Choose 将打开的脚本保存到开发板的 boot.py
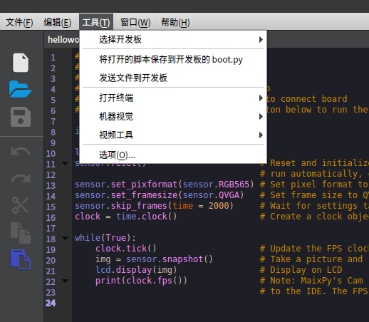The width and height of the screenshot is (369, 322). click(x=173, y=59)
